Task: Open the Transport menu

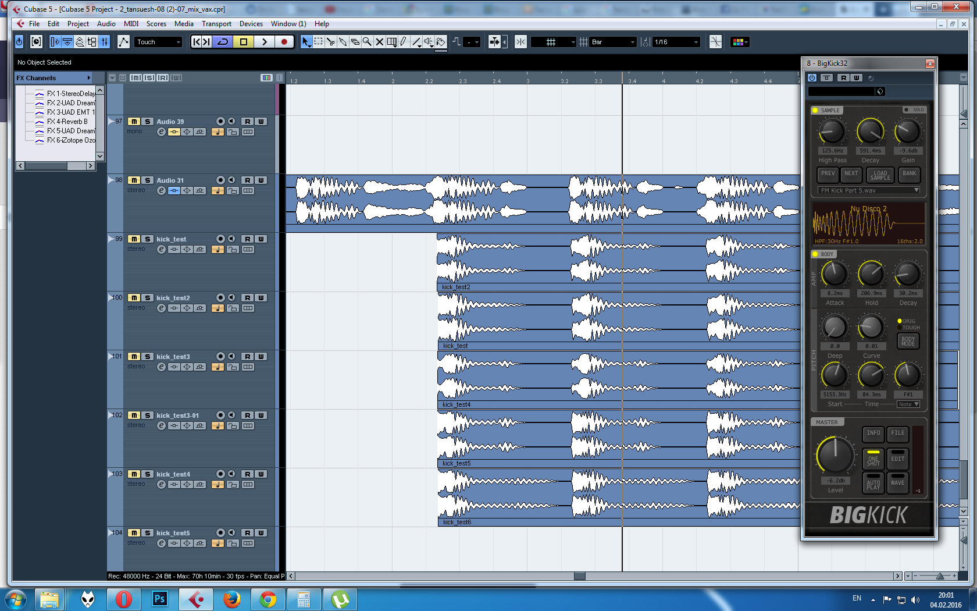Action: (216, 24)
